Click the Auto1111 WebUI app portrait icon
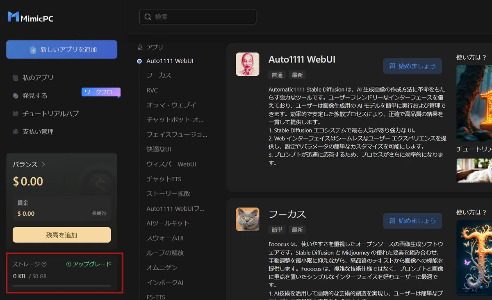The image size is (492, 300). click(247, 64)
